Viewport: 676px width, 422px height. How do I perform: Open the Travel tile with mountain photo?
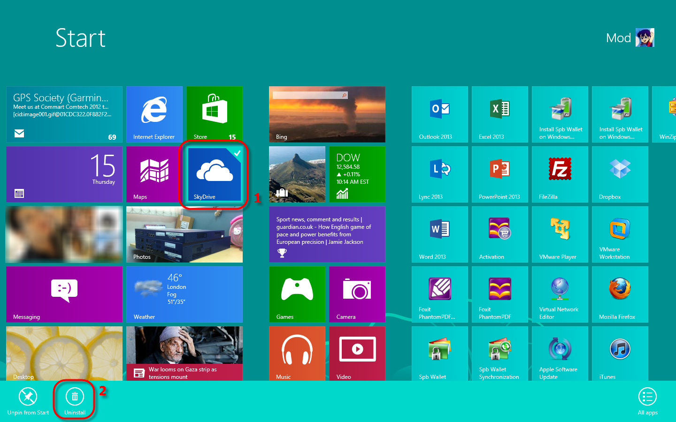[297, 174]
